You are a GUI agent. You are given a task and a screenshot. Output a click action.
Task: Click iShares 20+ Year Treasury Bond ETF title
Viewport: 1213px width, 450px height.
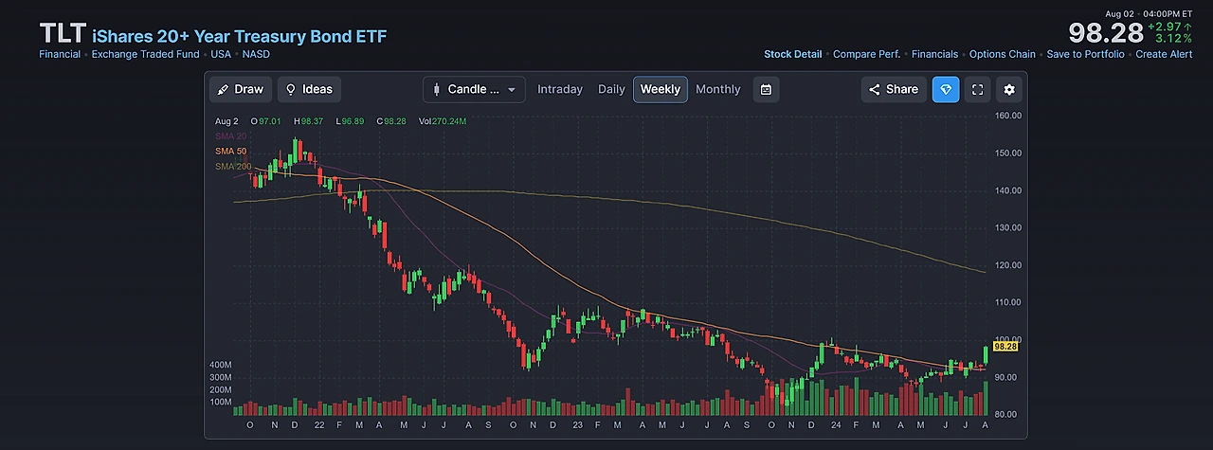pos(240,37)
